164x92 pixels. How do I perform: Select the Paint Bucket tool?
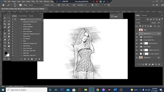(x=5, y=37)
